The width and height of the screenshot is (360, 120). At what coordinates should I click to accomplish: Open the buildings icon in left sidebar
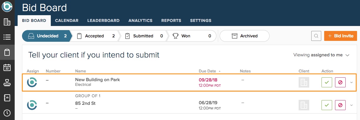click(7, 22)
